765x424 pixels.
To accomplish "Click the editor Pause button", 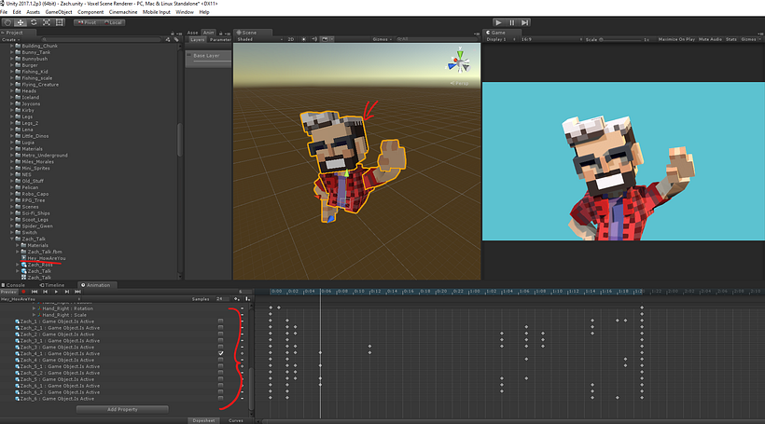I will (512, 22).
